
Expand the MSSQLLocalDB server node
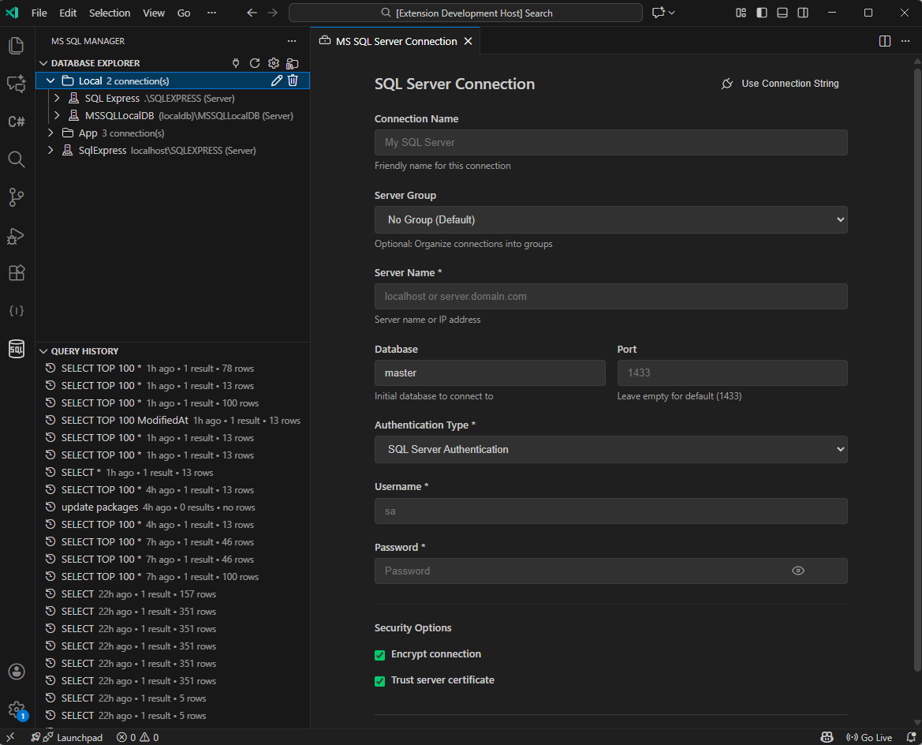tap(57, 115)
